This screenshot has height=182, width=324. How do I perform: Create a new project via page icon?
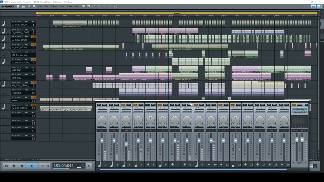(18, 6)
